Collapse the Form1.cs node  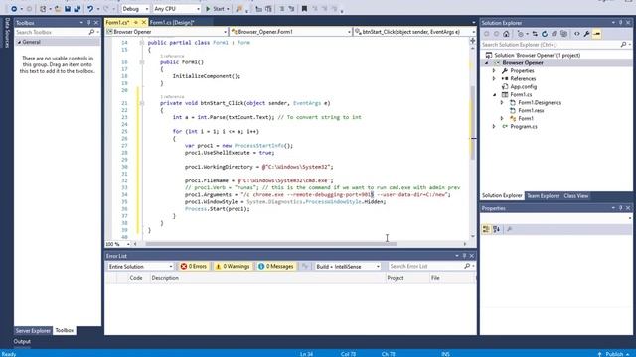click(494, 95)
